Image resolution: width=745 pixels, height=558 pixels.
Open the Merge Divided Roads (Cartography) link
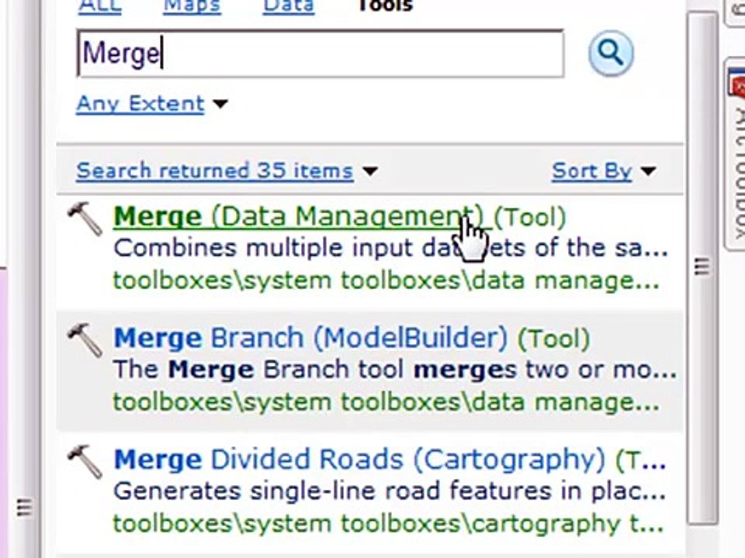coord(359,460)
